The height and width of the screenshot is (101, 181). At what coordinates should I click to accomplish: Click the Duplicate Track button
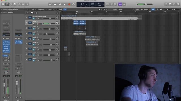coord(32,13)
